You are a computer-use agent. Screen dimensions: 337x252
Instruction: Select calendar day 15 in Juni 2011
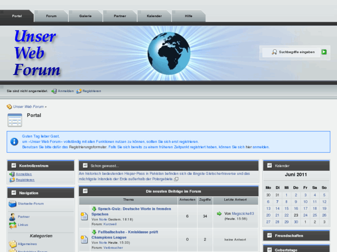(x=286, y=209)
